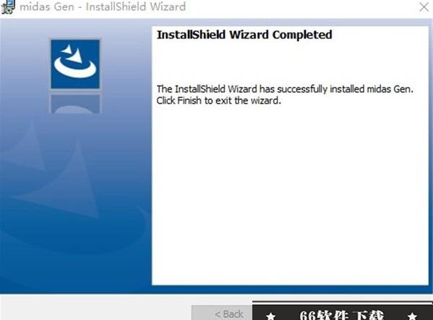Screen dimensions: 433x320
Task: Click the 'Click Finish to exit the wizard' line
Action: (219, 101)
